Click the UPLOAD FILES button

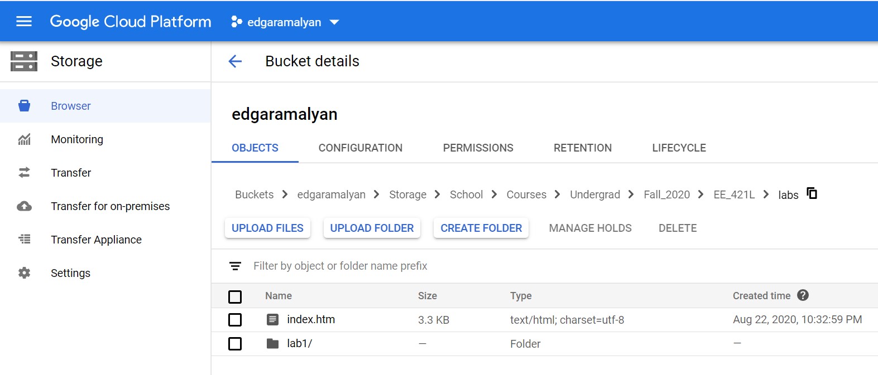click(267, 228)
